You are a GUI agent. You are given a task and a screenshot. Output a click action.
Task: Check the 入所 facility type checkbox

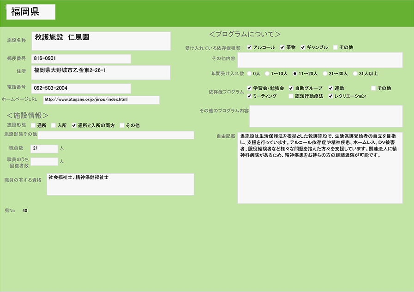coord(54,125)
